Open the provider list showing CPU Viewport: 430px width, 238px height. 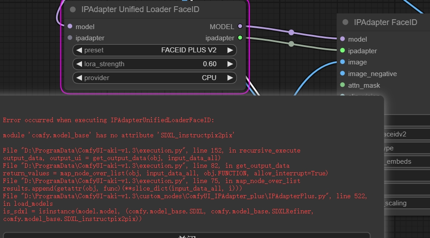coord(155,78)
